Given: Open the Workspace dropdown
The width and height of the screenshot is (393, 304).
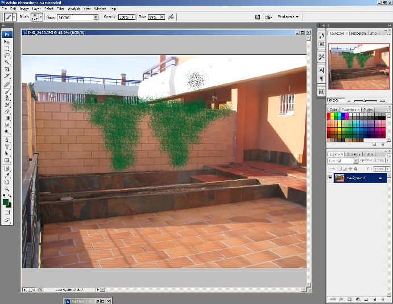Looking at the screenshot, I should point(288,17).
